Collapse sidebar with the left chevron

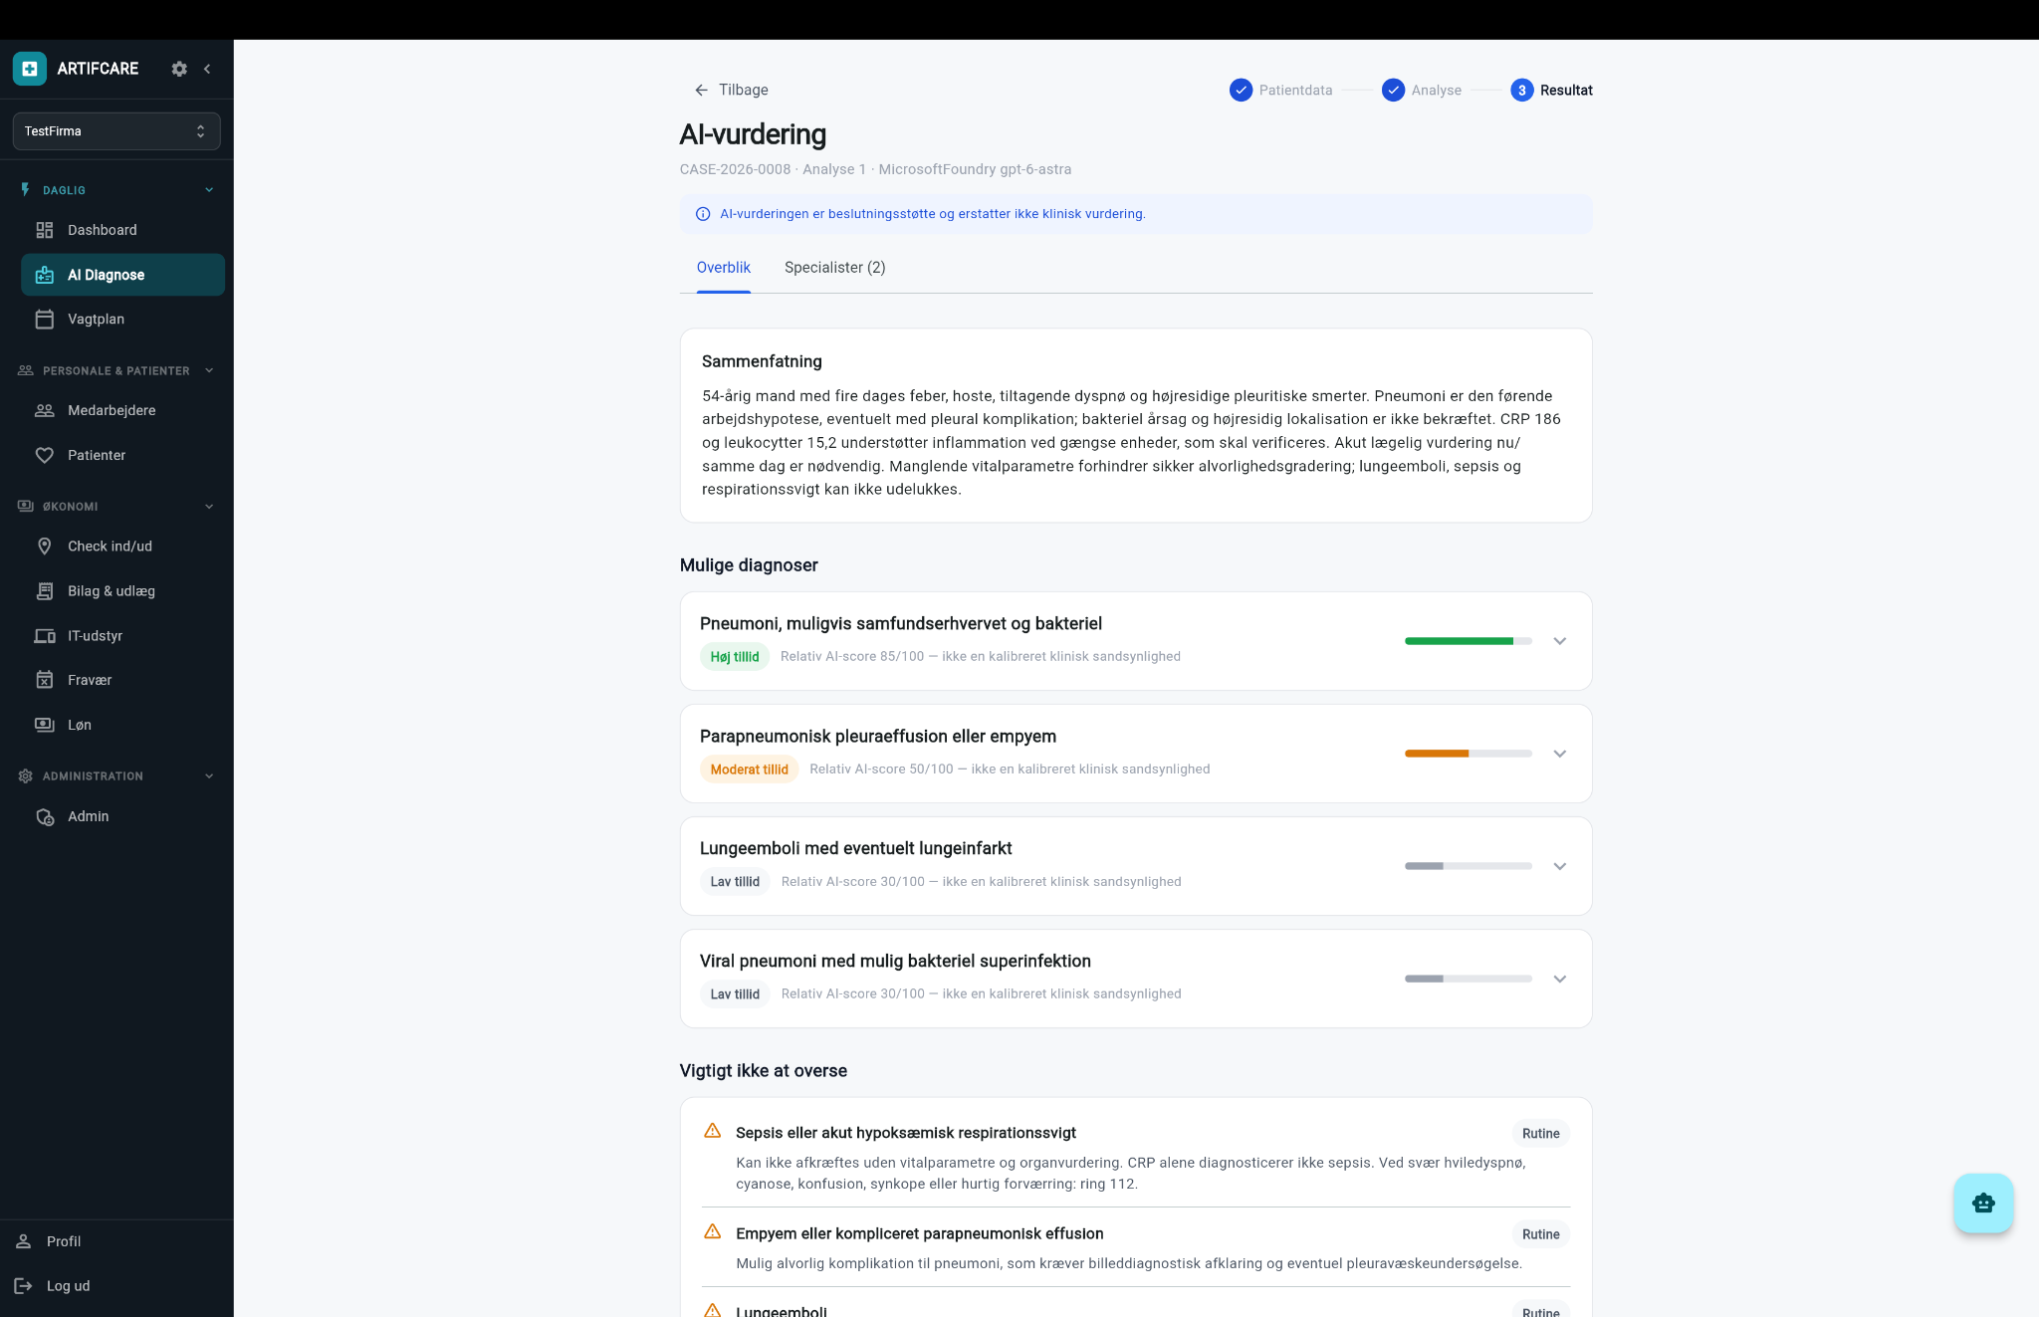click(x=207, y=69)
